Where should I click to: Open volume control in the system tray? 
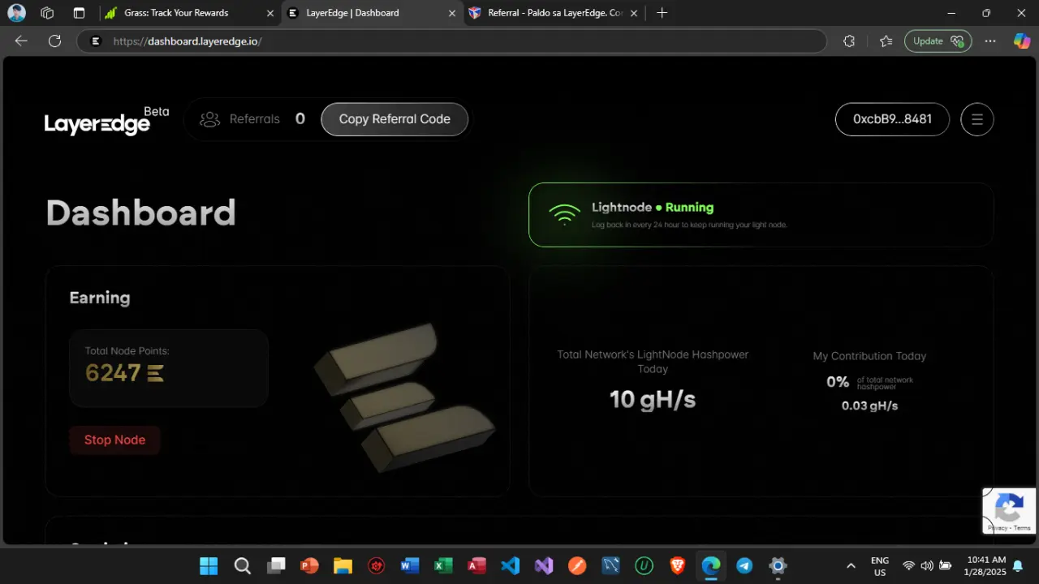(x=927, y=565)
